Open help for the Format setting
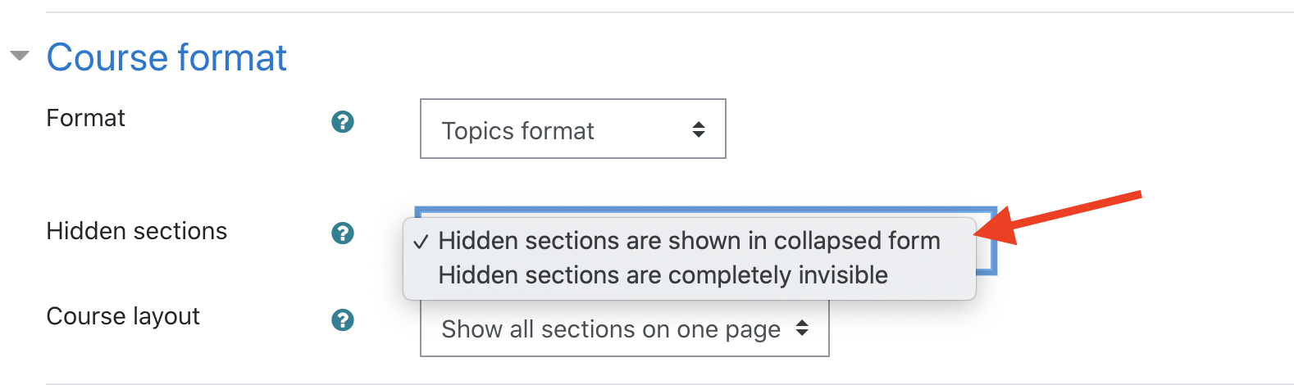 click(342, 122)
